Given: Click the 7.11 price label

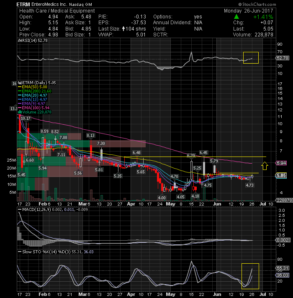Looking at the screenshot, I should click(x=61, y=155).
